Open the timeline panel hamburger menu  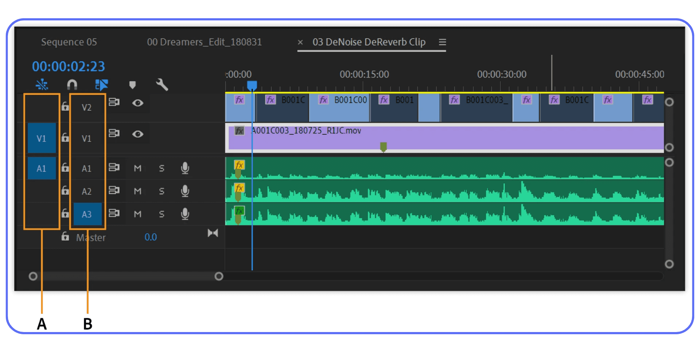442,42
